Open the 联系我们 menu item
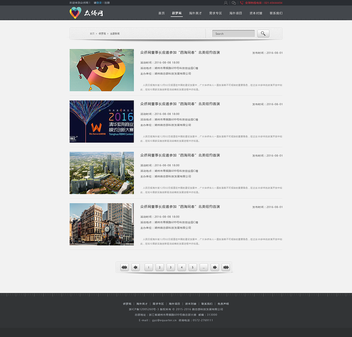Screen dimensions: 352x337 click(x=276, y=13)
